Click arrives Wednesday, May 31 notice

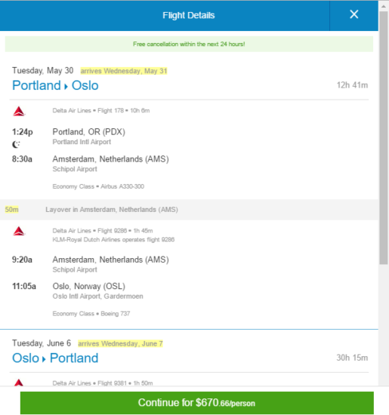pos(124,71)
